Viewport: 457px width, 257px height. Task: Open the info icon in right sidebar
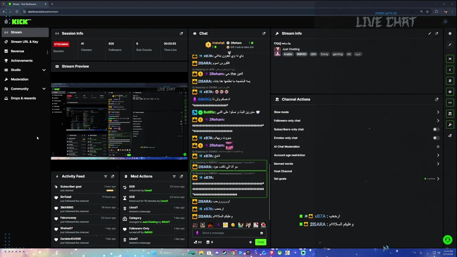coord(450,34)
